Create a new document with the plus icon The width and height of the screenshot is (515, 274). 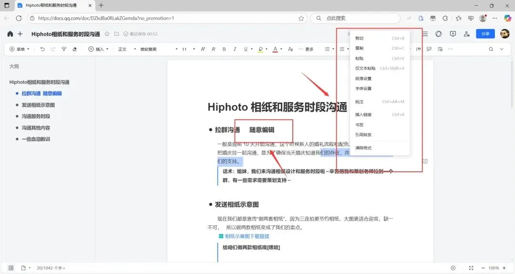tap(20, 34)
